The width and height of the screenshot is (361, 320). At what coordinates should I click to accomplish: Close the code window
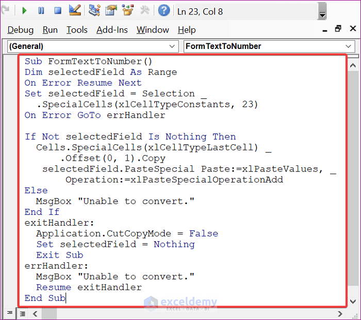coord(353,29)
